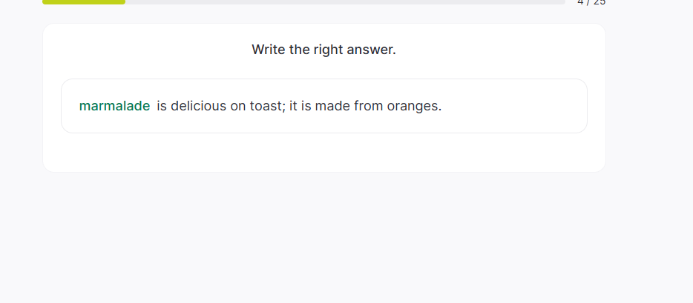Click the filled green progress bar segment

[x=83, y=2]
